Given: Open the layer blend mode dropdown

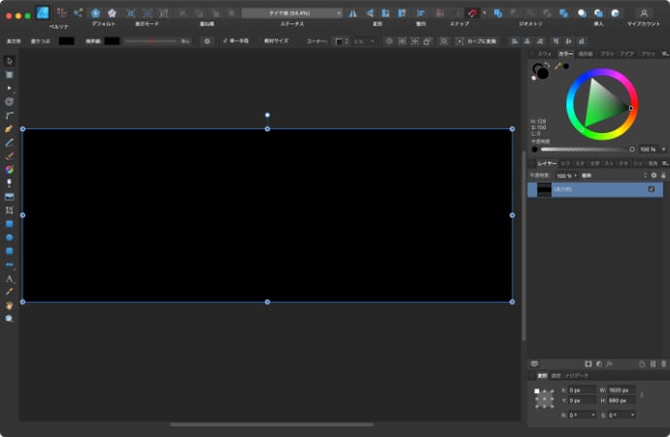Looking at the screenshot, I should (x=587, y=175).
